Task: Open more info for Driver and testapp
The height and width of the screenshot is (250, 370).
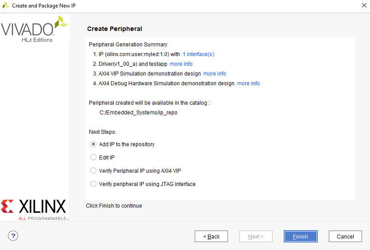Action: (181, 64)
